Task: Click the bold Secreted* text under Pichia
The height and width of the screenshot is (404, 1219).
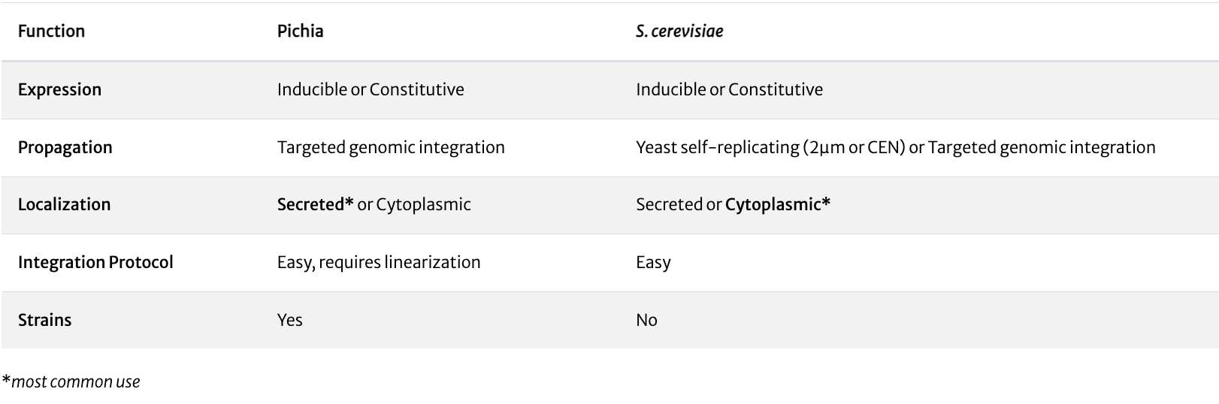Action: pyautogui.click(x=315, y=204)
